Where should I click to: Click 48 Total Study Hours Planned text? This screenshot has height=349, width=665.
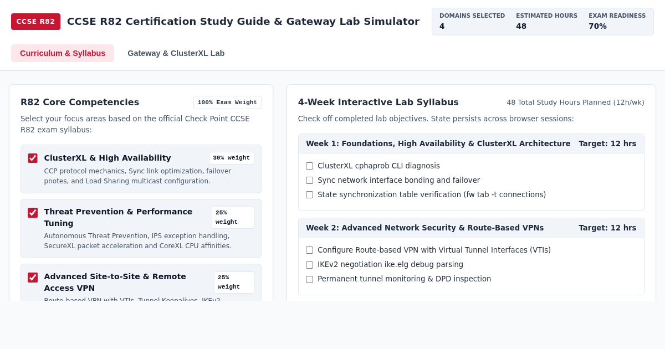575,102
